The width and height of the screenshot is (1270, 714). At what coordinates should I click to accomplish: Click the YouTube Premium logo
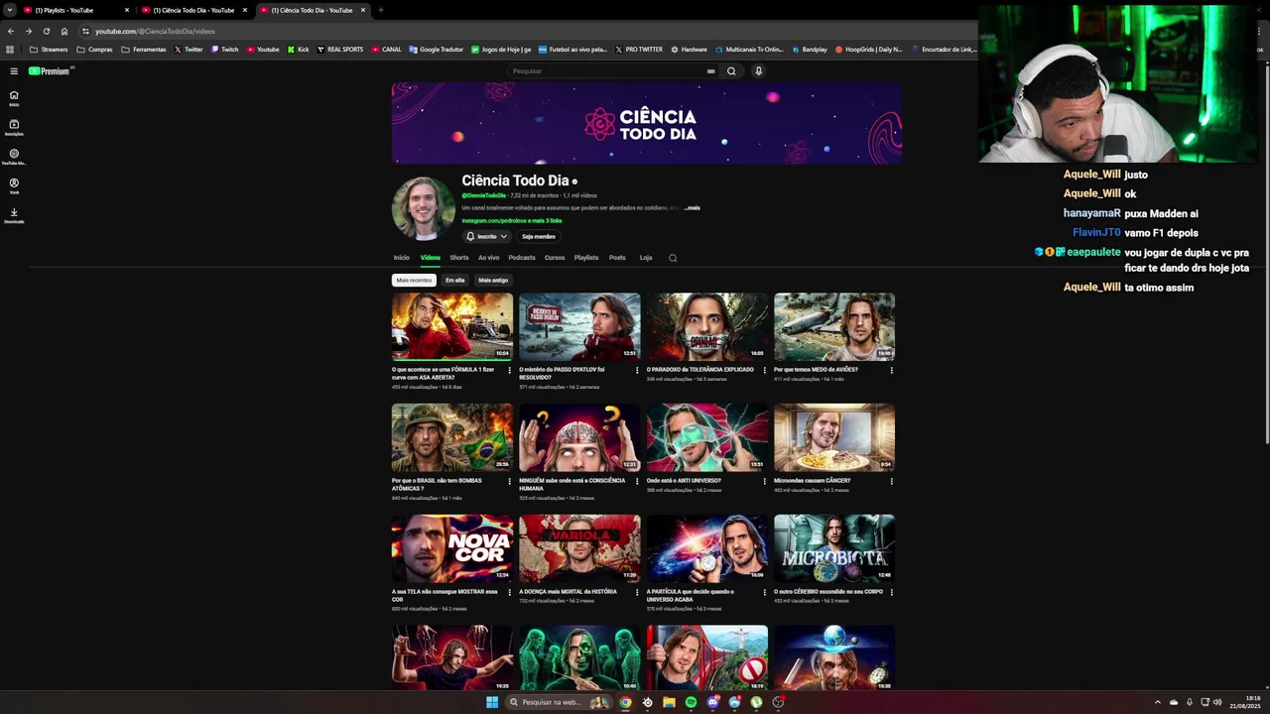coord(51,71)
